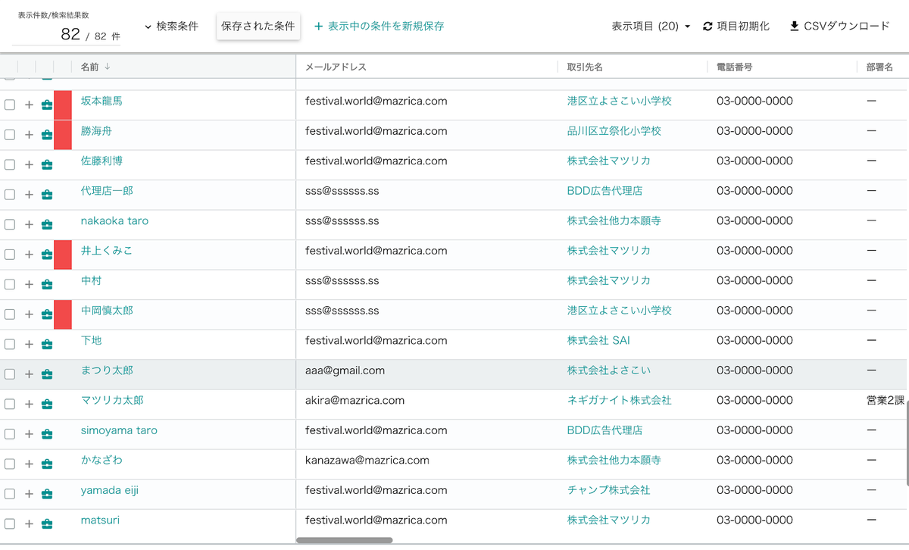Expand the 検索条件 search conditions
Image resolution: width=909 pixels, height=550 pixels.
pos(171,27)
